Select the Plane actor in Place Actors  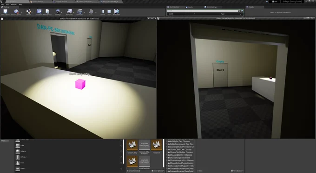point(69,169)
